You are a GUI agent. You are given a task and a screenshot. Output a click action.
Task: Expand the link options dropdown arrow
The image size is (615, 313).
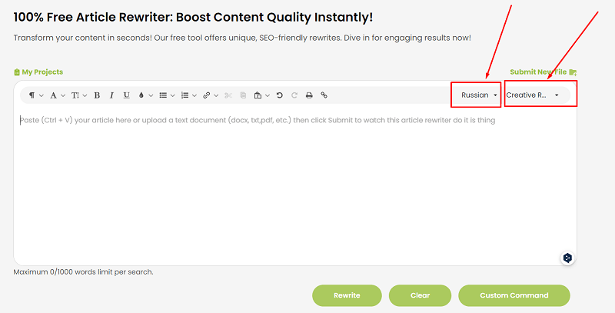pos(216,95)
